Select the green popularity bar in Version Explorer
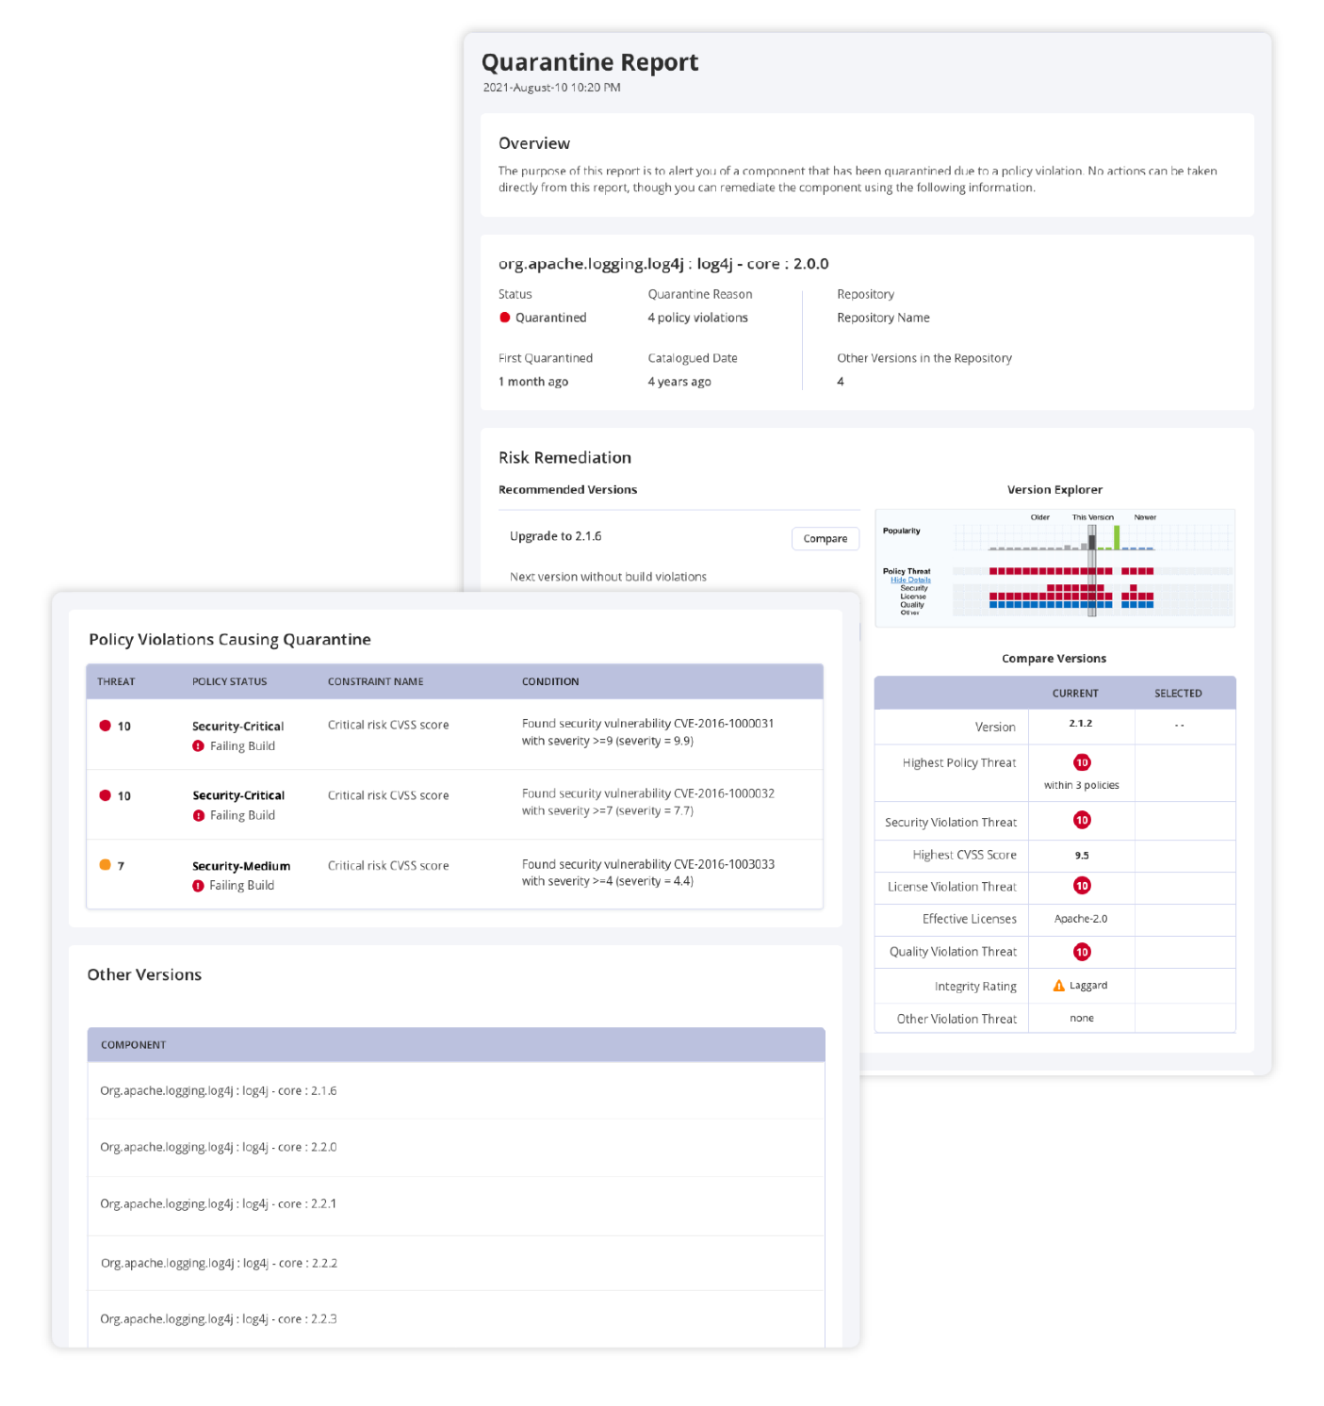Screen dimensions: 1324x1406 click(x=1117, y=538)
